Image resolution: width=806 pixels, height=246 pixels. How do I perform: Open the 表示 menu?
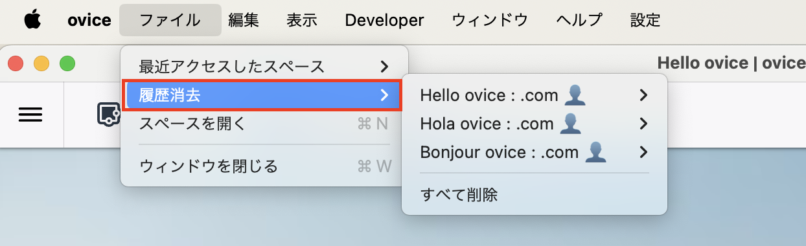click(x=302, y=20)
